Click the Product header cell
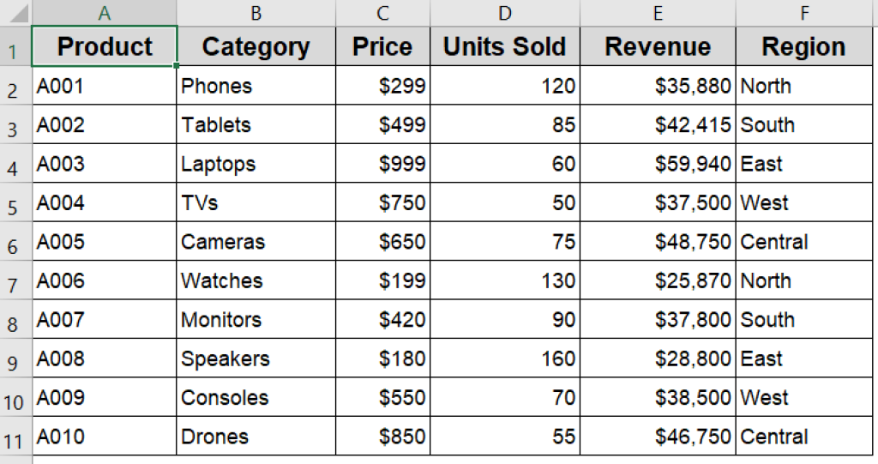Screen dimensions: 878x464 coord(104,47)
